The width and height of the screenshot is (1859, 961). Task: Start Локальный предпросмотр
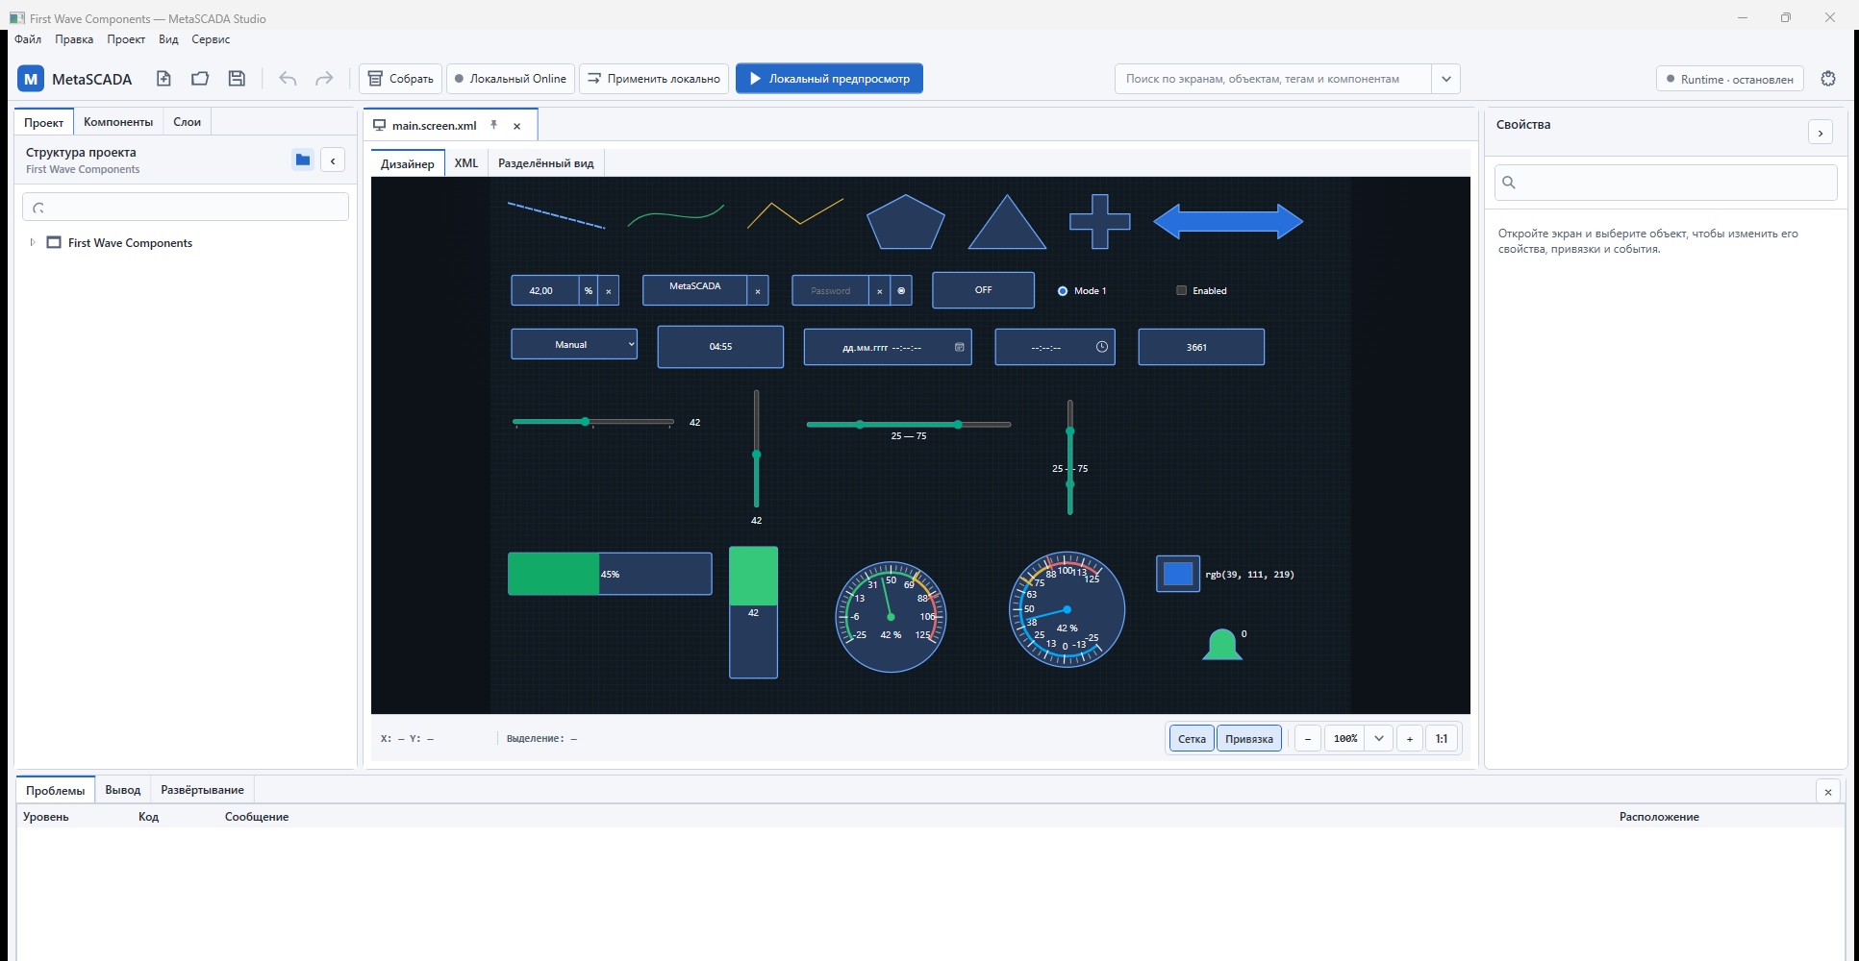point(829,79)
